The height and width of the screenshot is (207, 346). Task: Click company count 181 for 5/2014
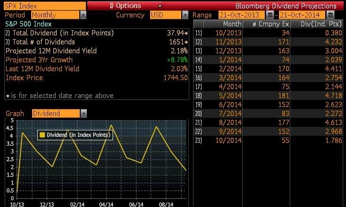point(284,96)
